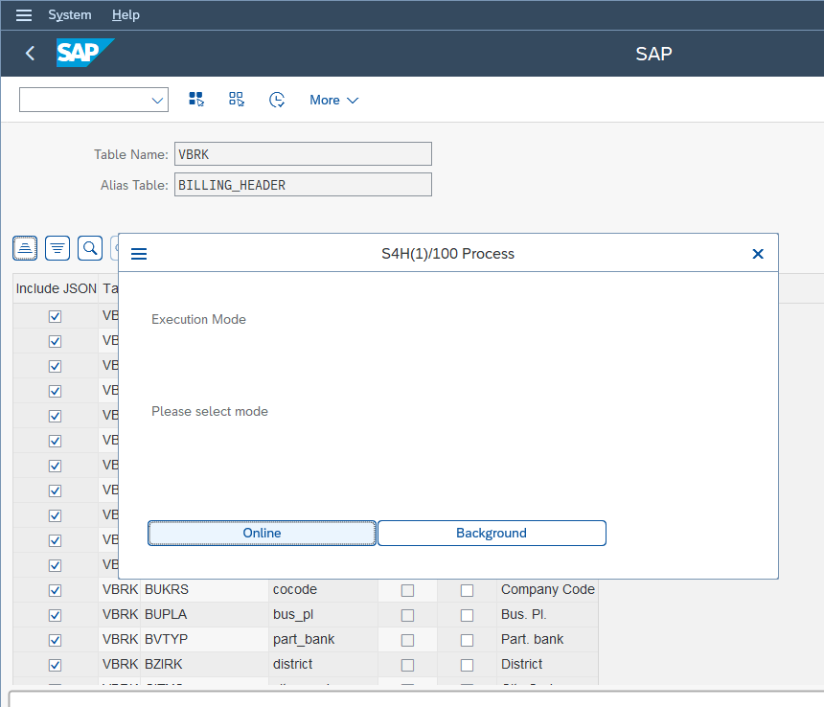
Task: Select the BUKRS field cell
Action: point(205,590)
